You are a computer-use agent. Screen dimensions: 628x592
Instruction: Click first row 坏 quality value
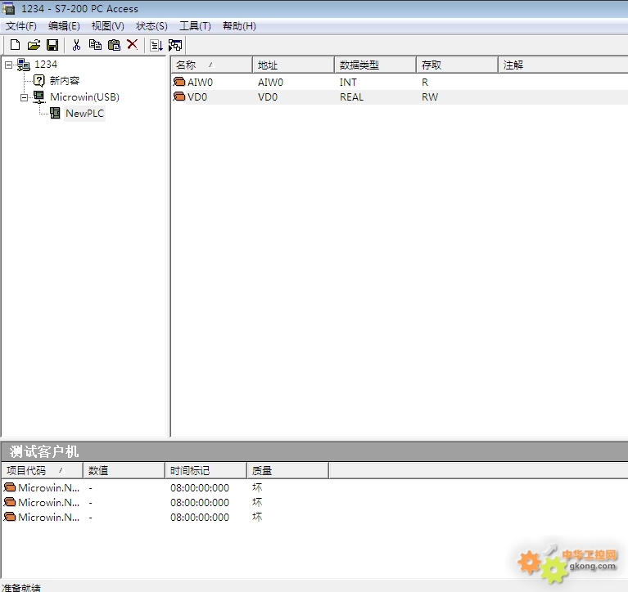click(257, 487)
